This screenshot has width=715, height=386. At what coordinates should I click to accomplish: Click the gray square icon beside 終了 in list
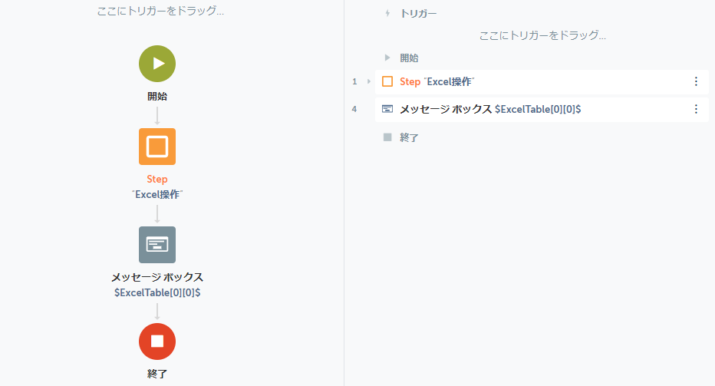click(x=387, y=137)
